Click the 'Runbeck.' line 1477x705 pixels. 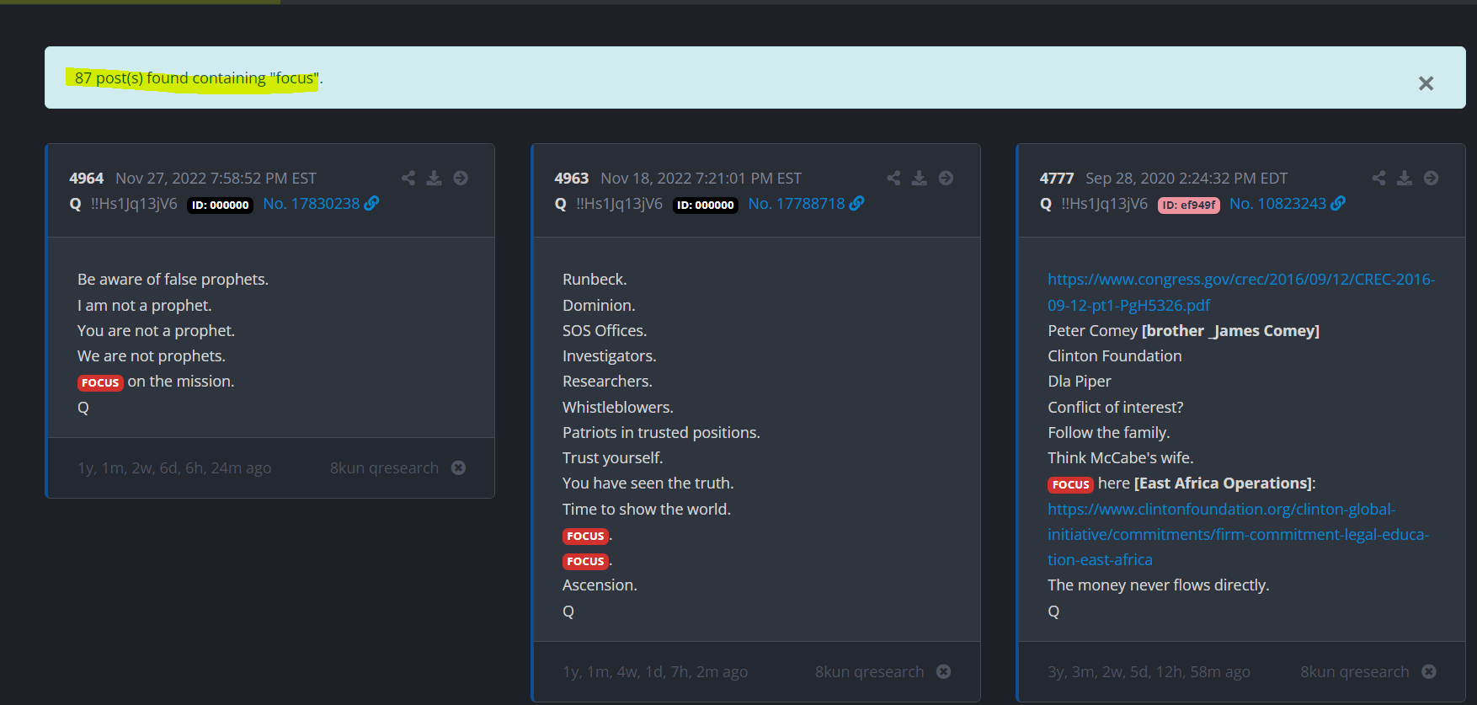(x=595, y=279)
